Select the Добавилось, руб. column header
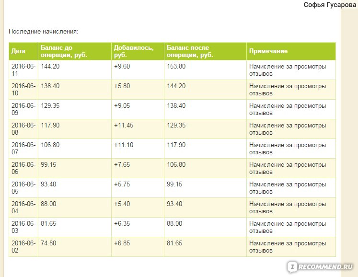The height and width of the screenshot is (277, 358). [138, 51]
